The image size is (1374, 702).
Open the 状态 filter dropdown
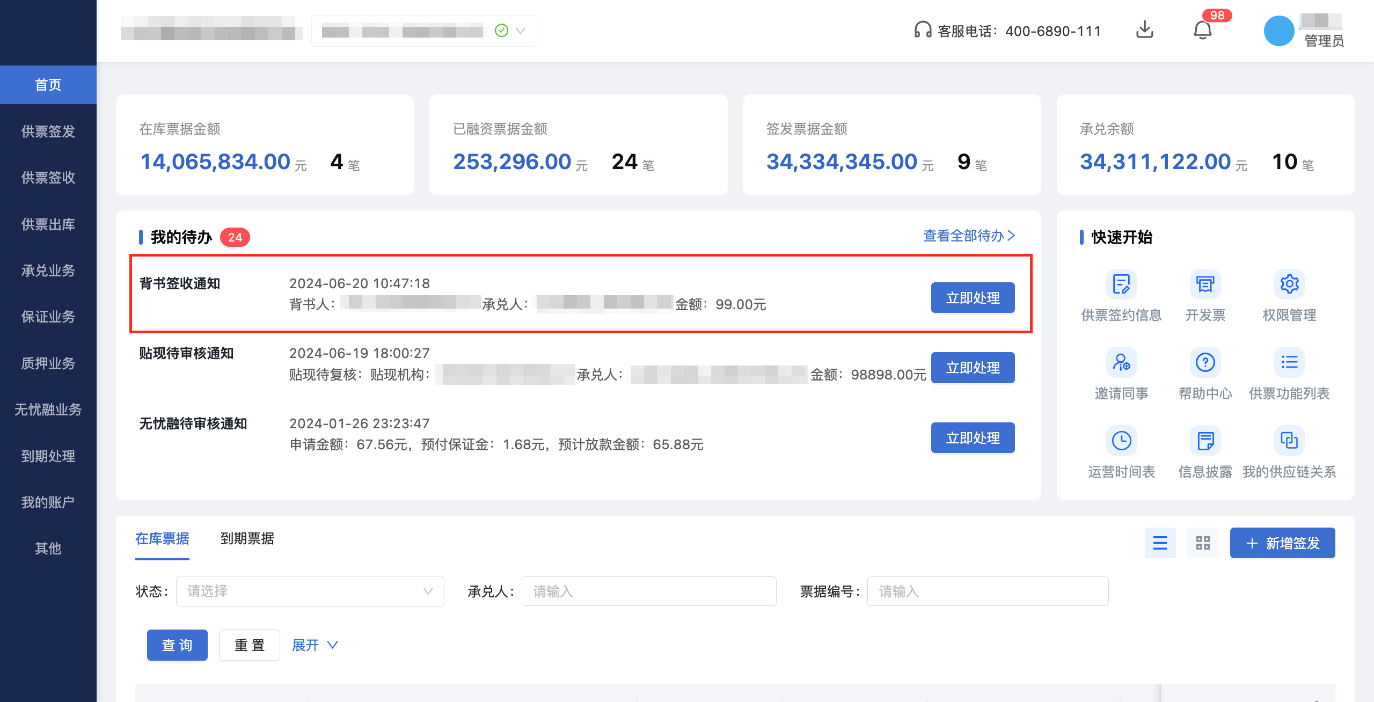click(x=310, y=591)
